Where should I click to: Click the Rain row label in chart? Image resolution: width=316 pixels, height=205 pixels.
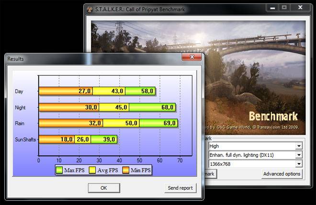click(x=20, y=123)
